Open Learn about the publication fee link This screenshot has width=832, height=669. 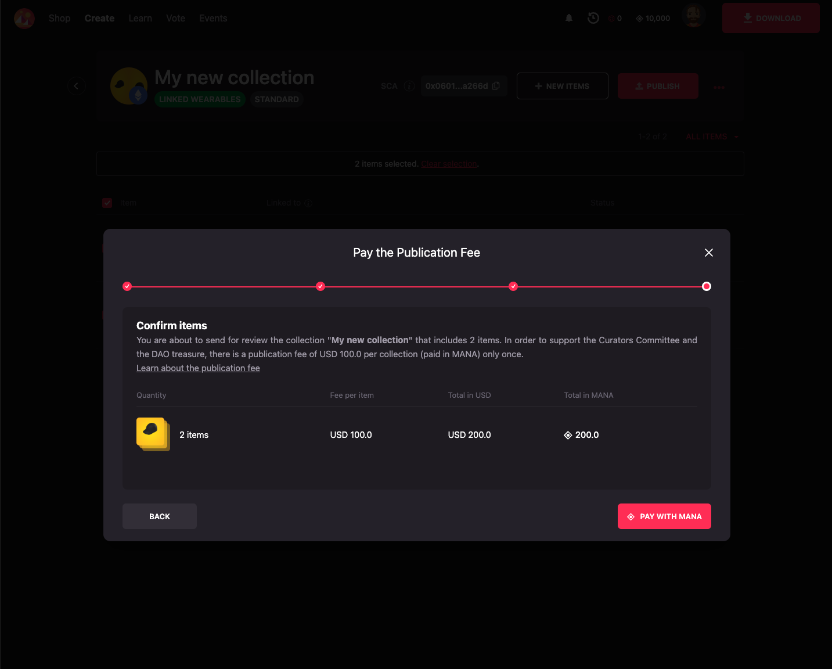tap(198, 368)
